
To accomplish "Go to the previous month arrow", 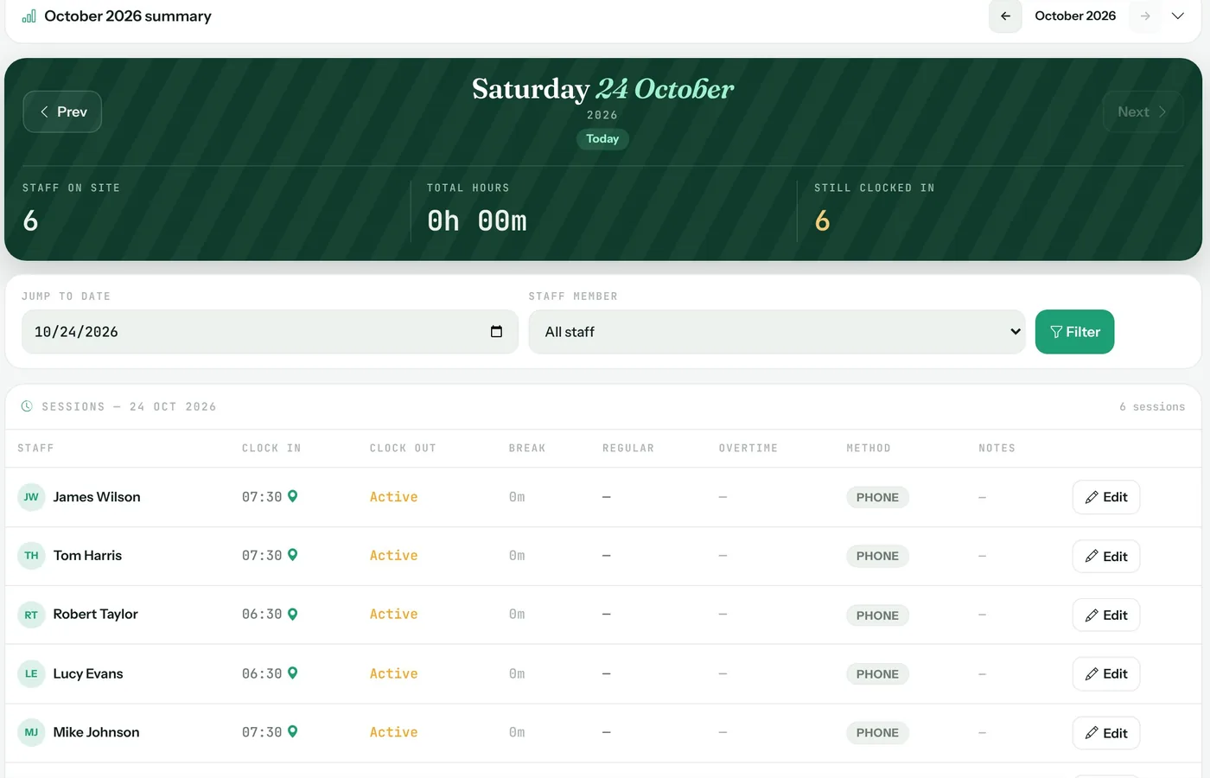I will coord(1005,16).
